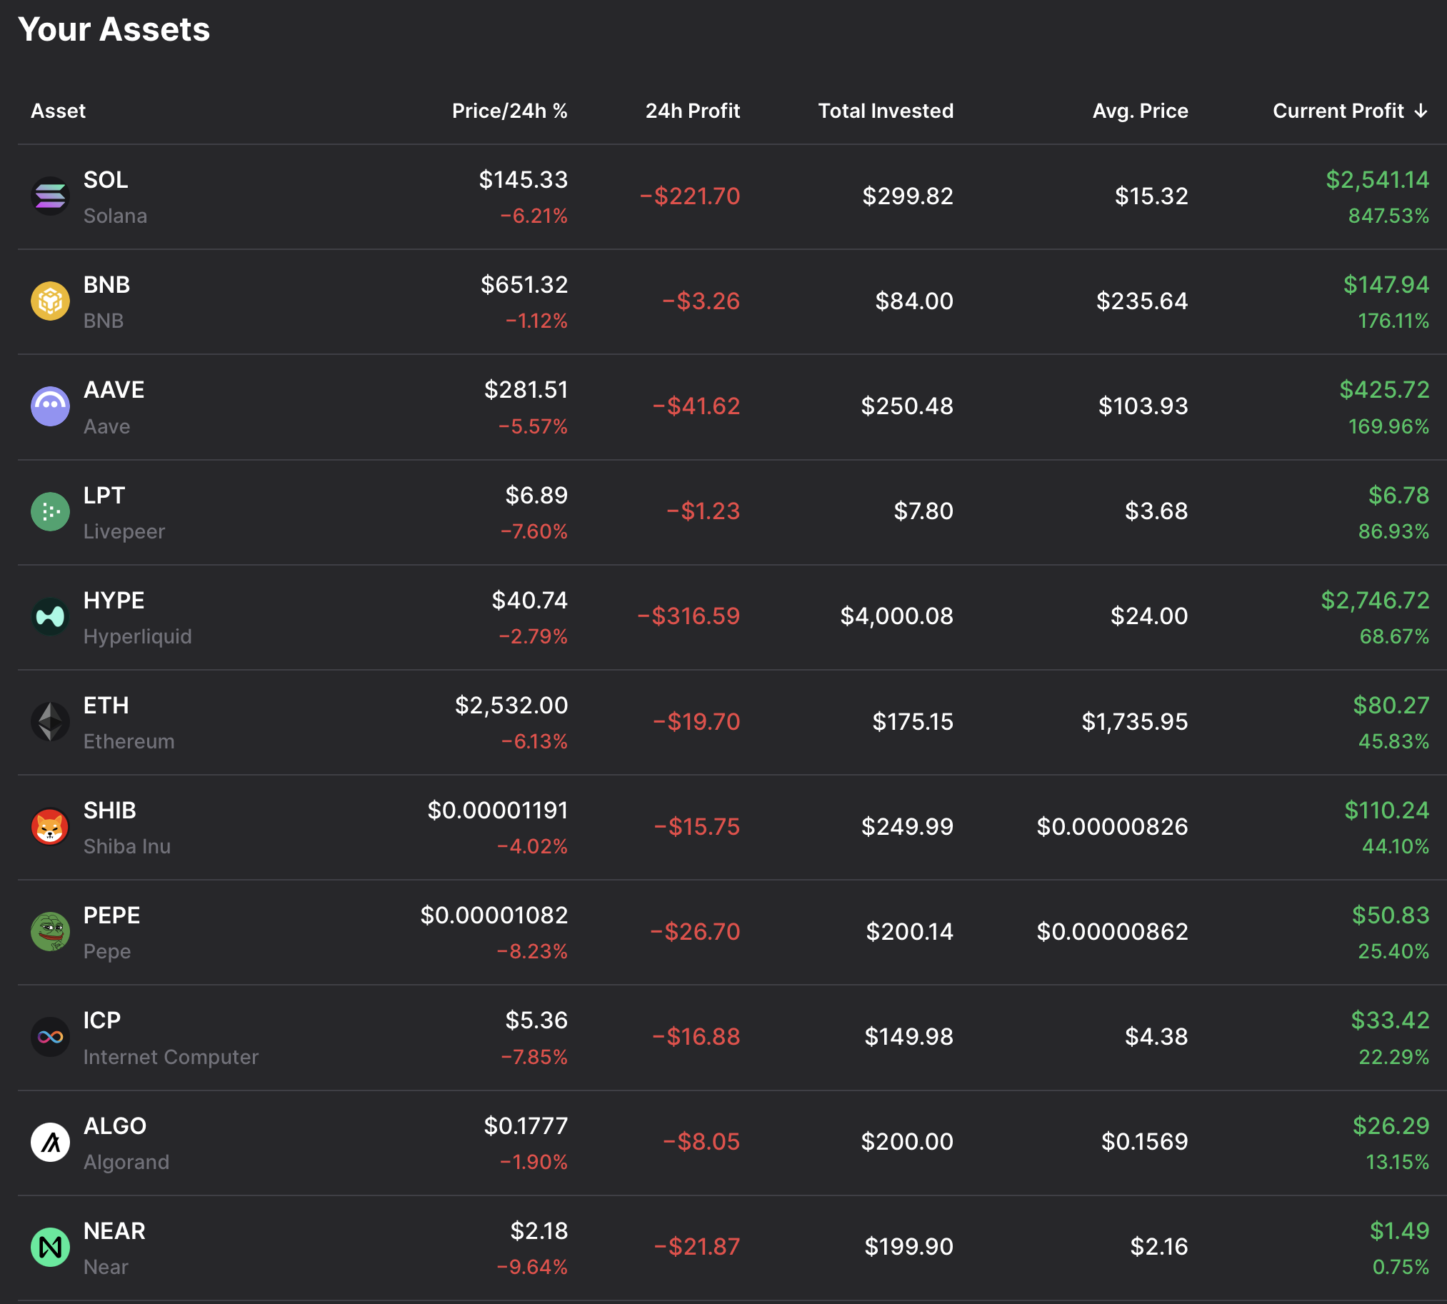The height and width of the screenshot is (1304, 1447).
Task: Sort by the Total Invested column header
Action: coord(885,111)
